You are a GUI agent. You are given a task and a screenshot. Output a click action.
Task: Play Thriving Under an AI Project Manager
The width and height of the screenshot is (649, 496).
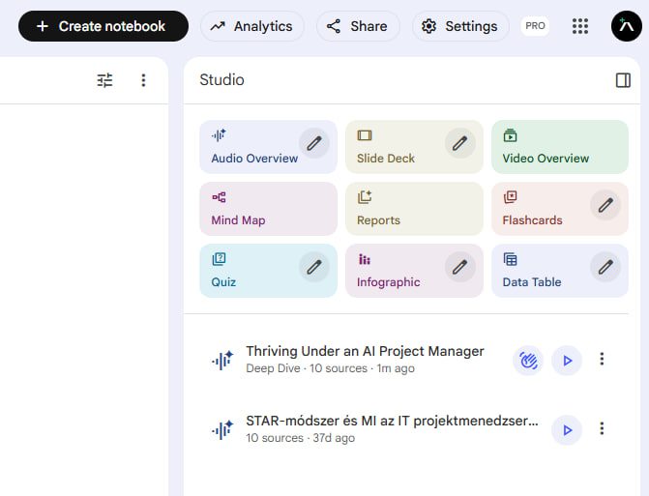[x=567, y=361]
